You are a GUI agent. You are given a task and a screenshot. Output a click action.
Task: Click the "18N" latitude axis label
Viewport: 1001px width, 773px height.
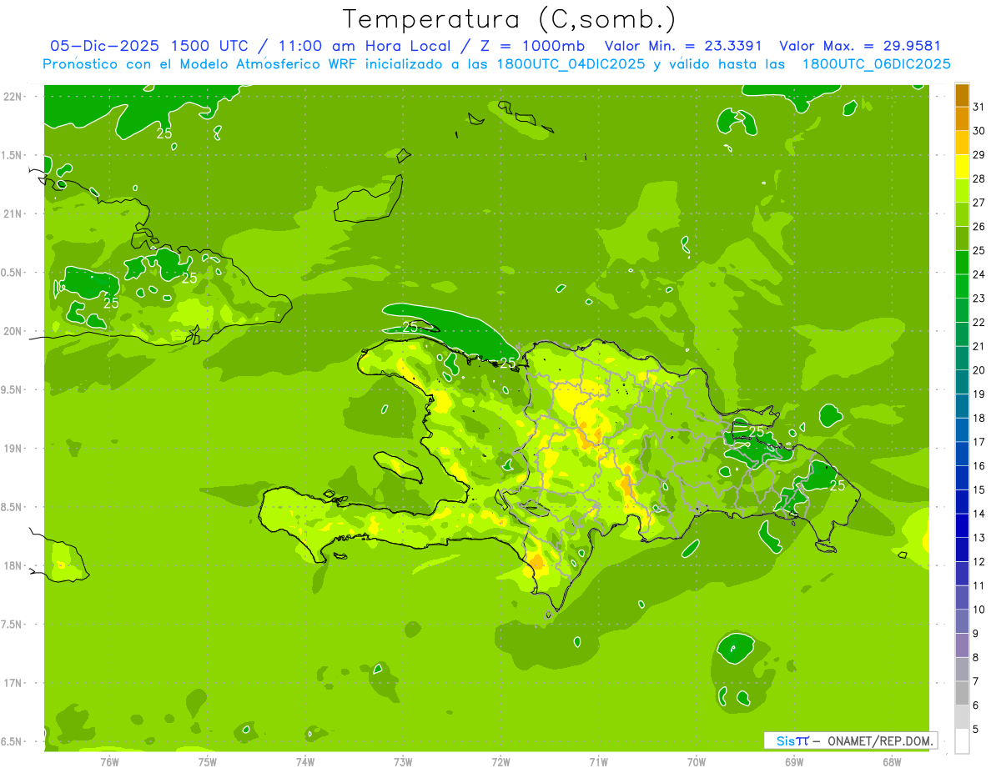[13, 565]
